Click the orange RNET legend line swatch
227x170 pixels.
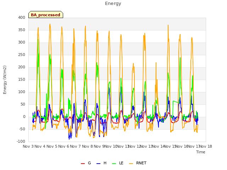131,164
